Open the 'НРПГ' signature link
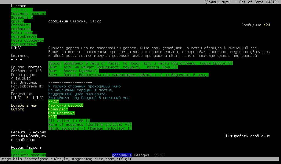The width and height of the screenshot is (281, 164). pyautogui.click(x=52, y=117)
